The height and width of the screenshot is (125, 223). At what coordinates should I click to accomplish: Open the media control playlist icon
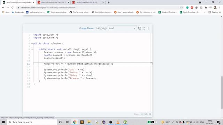click(210, 8)
